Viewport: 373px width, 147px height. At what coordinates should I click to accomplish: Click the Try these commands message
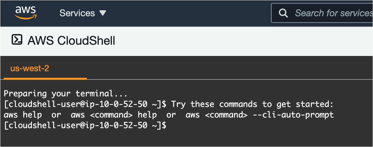252,104
